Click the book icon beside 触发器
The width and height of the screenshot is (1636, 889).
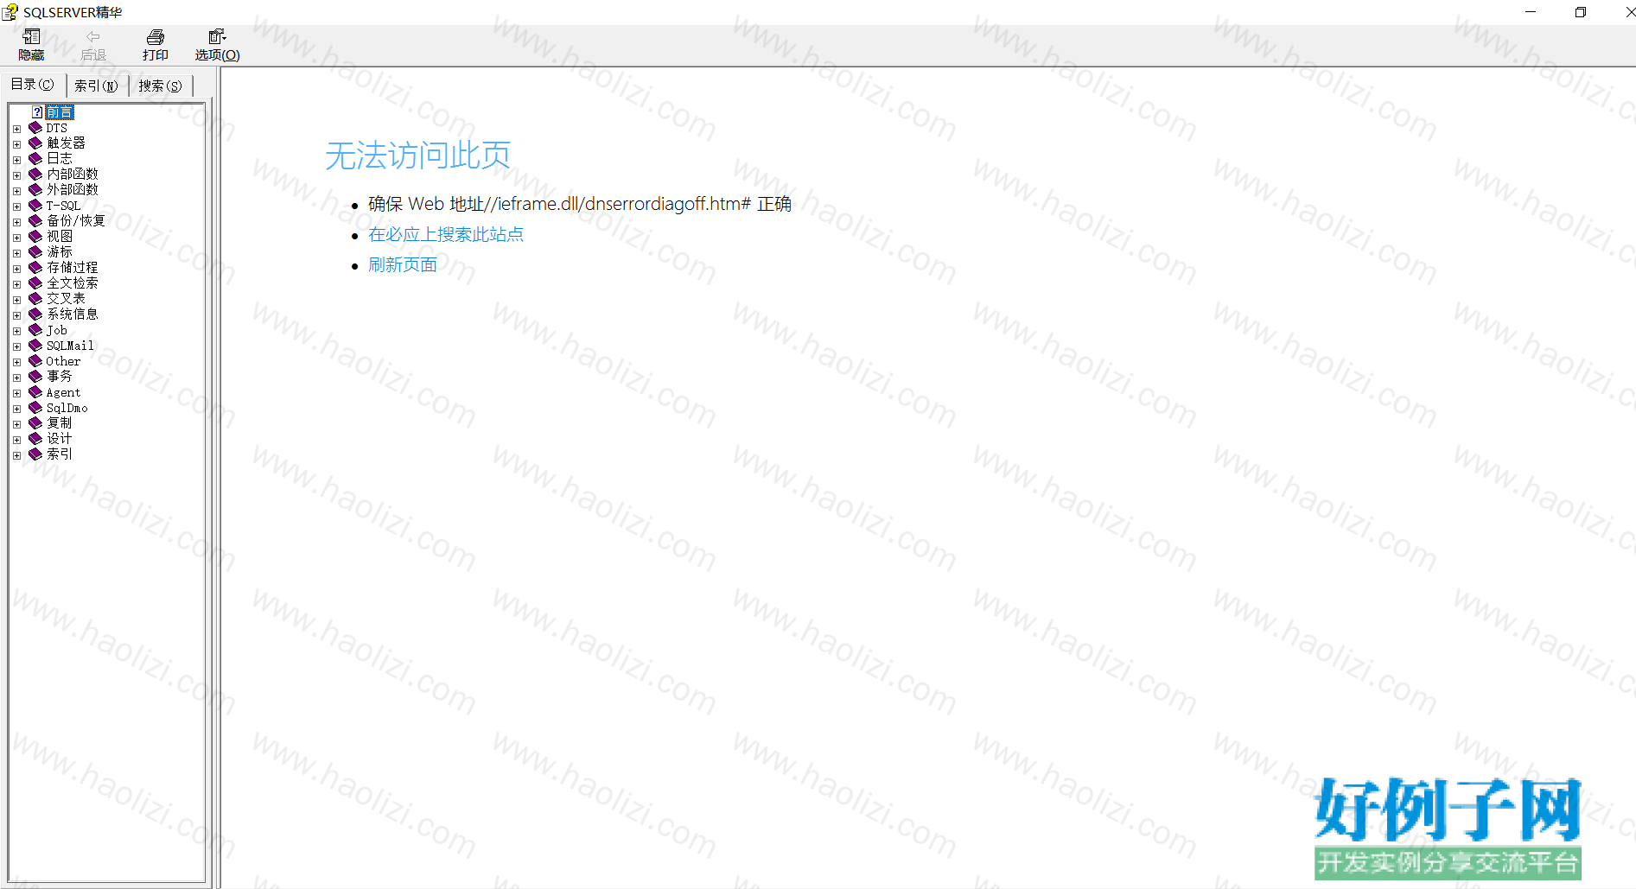35,143
